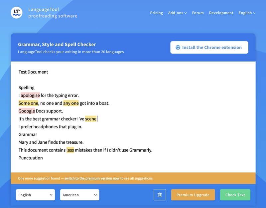Click the highlighted word 'apologise'
This screenshot has width=266, height=208.
(30, 96)
